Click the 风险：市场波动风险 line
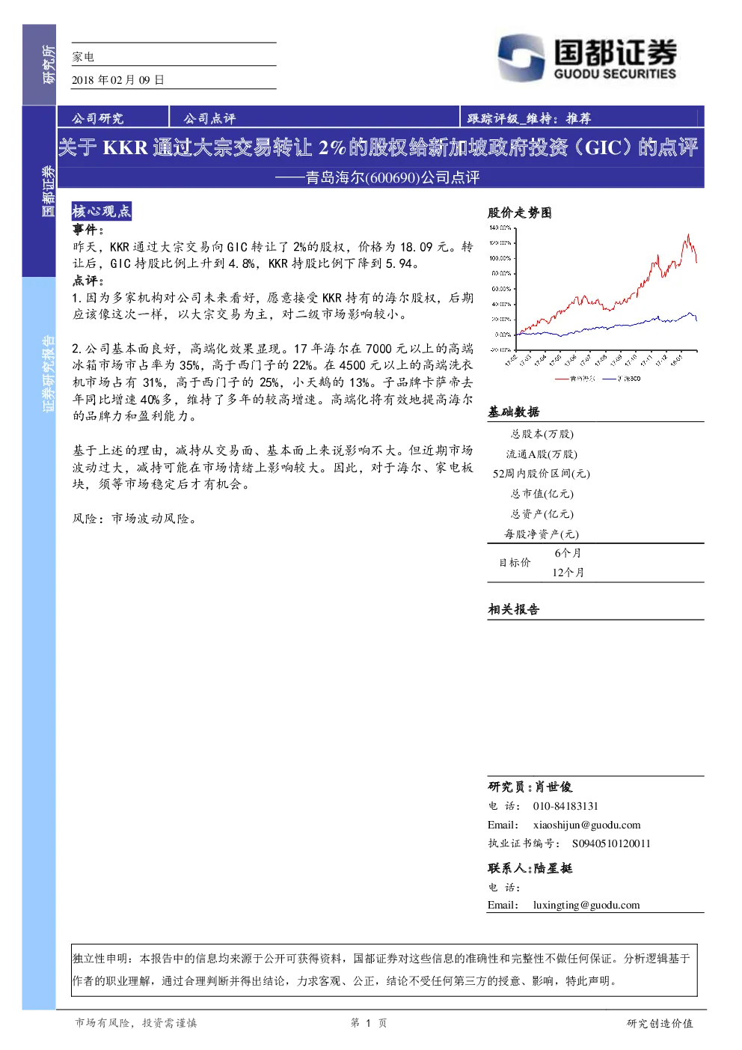This screenshot has height=1050, width=742. 135,518
